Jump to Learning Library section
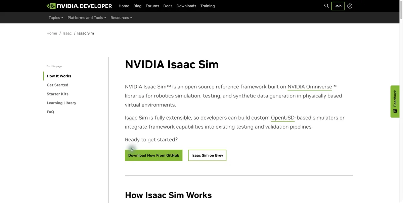403x203 pixels. tap(61, 103)
